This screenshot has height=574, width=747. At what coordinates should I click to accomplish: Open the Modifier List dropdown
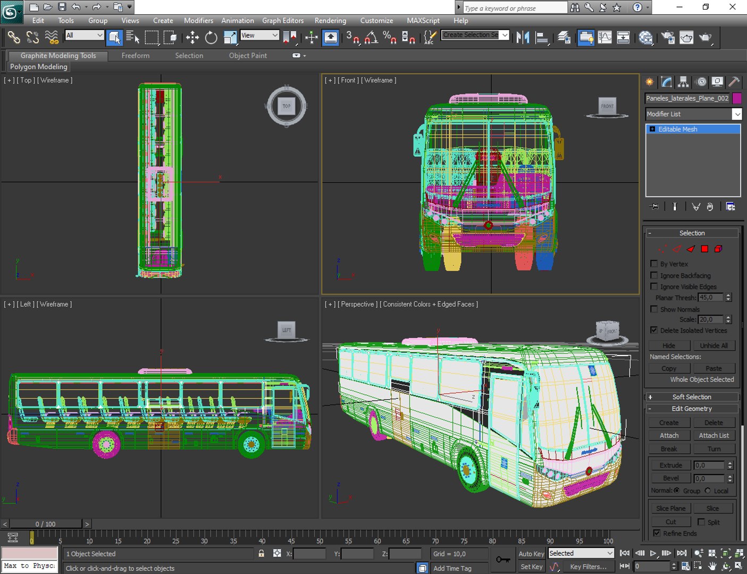693,114
